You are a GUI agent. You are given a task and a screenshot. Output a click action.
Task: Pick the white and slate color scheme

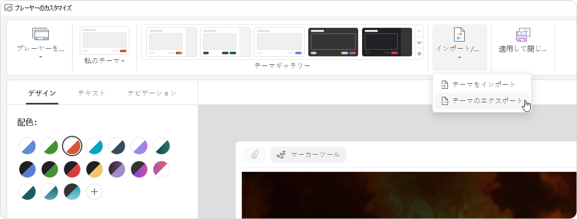[x=117, y=146]
